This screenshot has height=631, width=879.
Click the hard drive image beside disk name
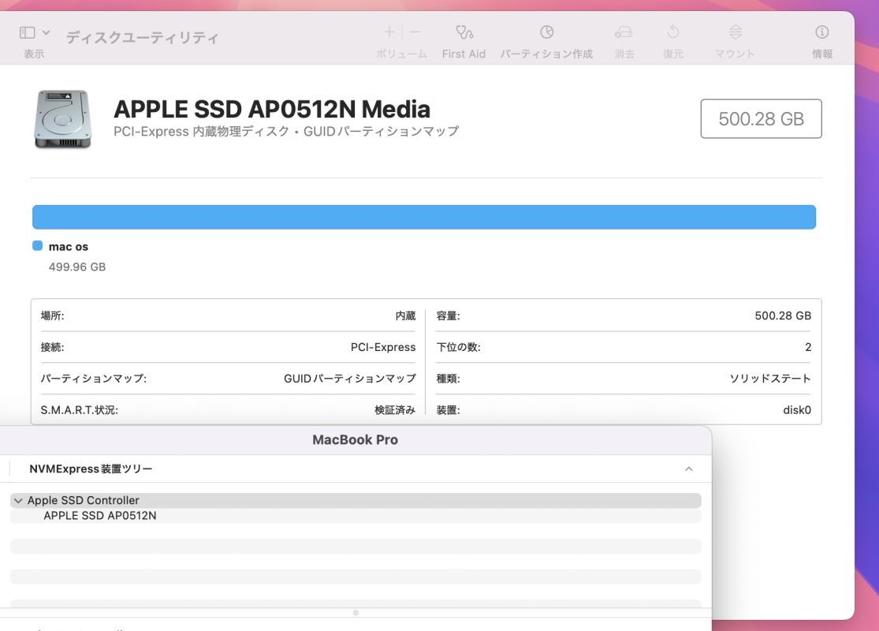click(x=62, y=119)
